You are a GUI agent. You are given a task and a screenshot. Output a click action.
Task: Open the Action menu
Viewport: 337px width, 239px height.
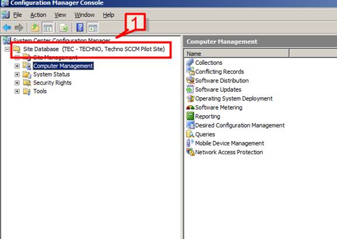[38, 15]
